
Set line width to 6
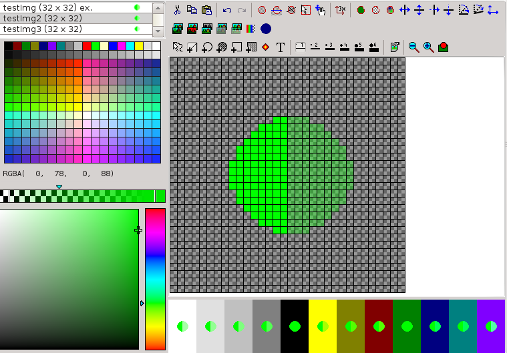point(373,47)
